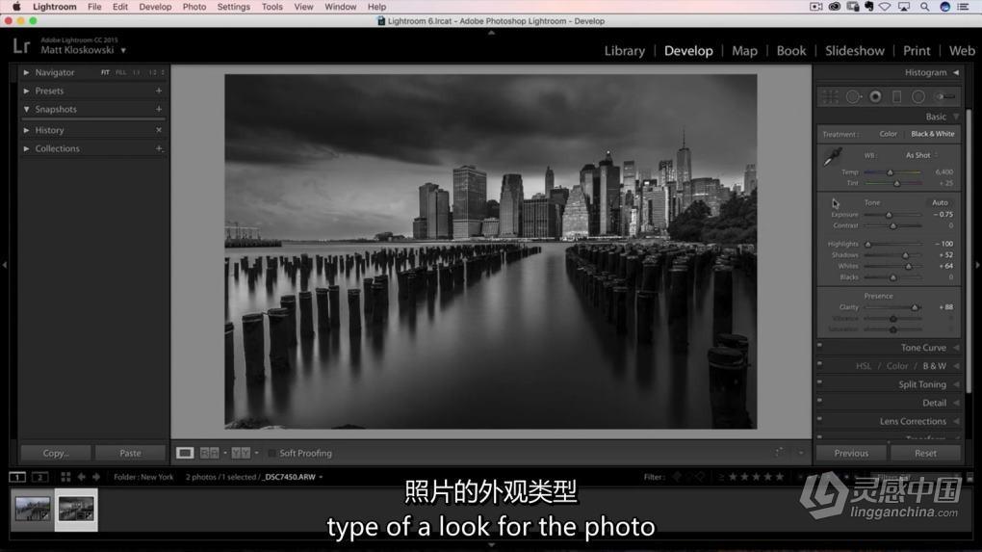
Task: Enable the Soft Proofing checkbox
Action: (x=271, y=453)
